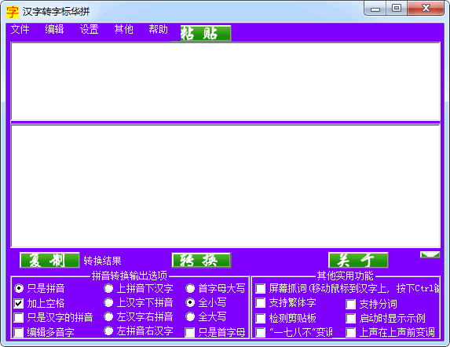Click the green 转换 convert button
450x347 pixels.
point(201,260)
